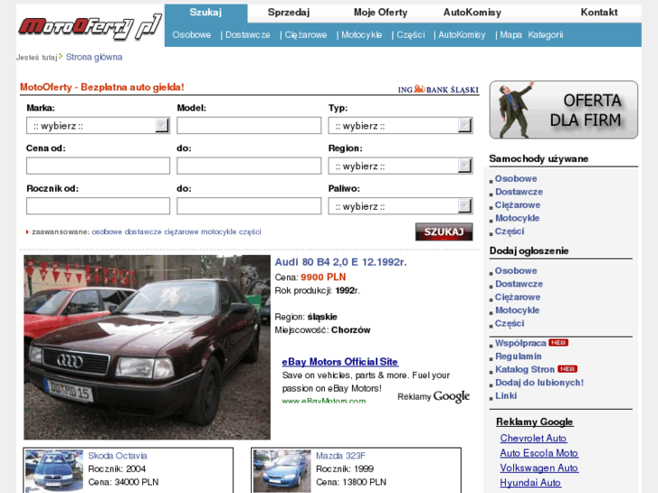
Task: Open Części under Dodaj ogłoszenie
Action: tap(510, 324)
